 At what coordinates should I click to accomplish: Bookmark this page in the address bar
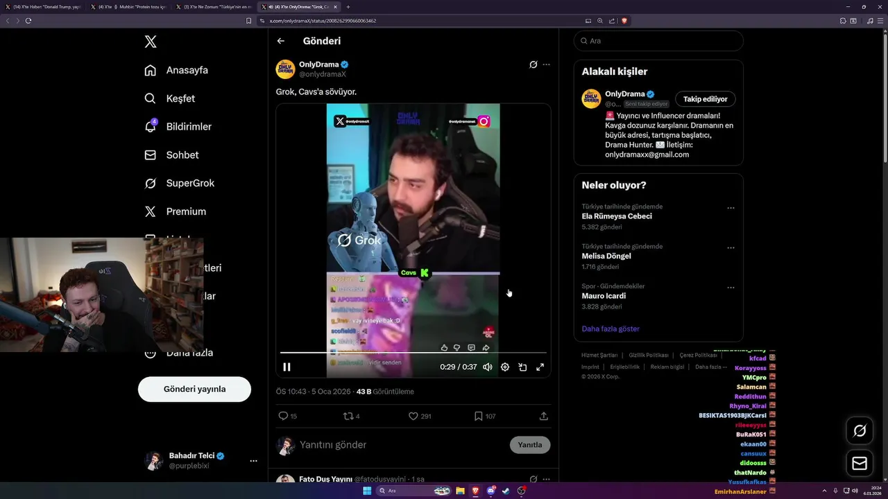point(249,21)
